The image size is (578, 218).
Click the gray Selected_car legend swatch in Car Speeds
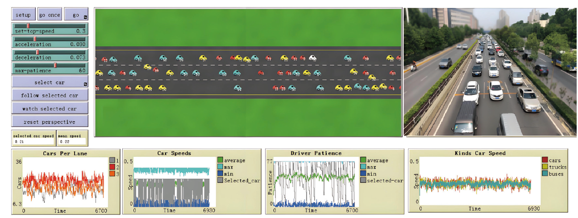(220, 180)
